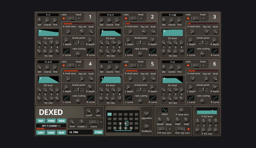This screenshot has width=256, height=148.
Task: Click the cutoff knob
Action: pyautogui.click(x=89, y=111)
